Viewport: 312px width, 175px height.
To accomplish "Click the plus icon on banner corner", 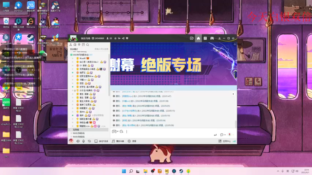I will (235, 44).
